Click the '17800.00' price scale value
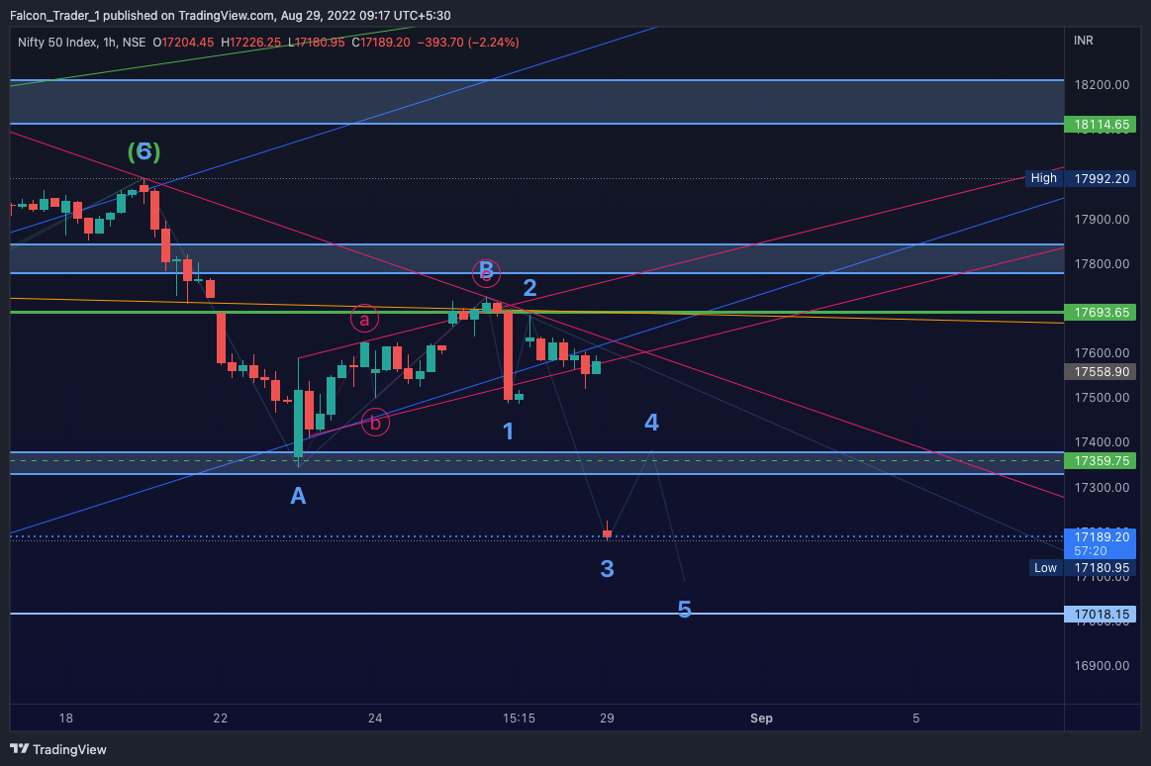Screen dimensions: 1151x766 (1102, 264)
